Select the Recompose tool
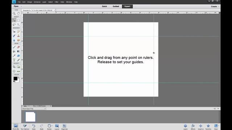 pos(18,67)
